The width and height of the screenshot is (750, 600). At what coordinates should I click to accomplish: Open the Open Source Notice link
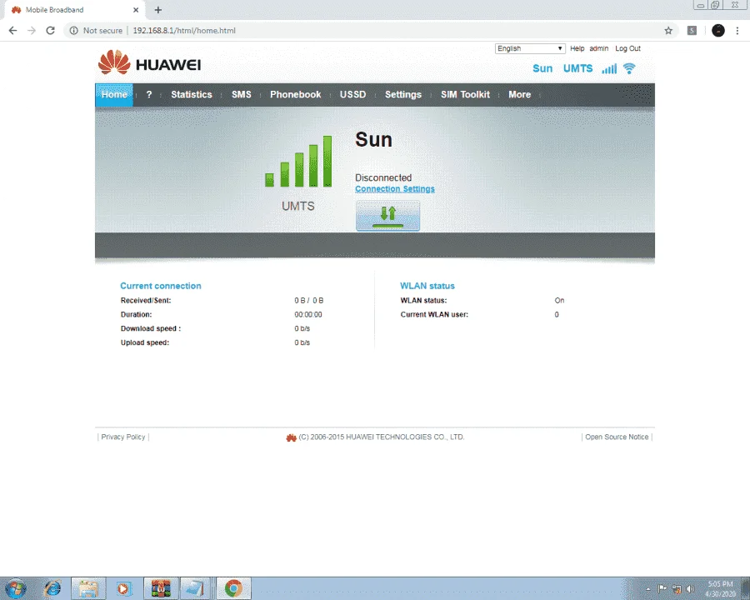617,437
